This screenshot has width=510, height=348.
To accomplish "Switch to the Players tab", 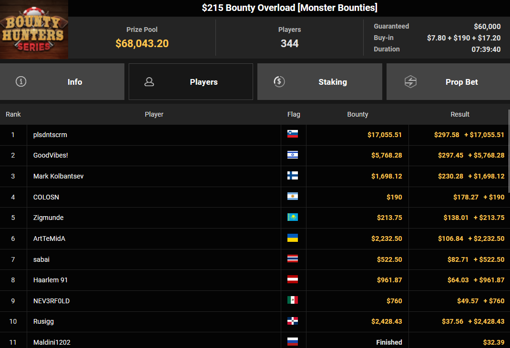I will 191,81.
